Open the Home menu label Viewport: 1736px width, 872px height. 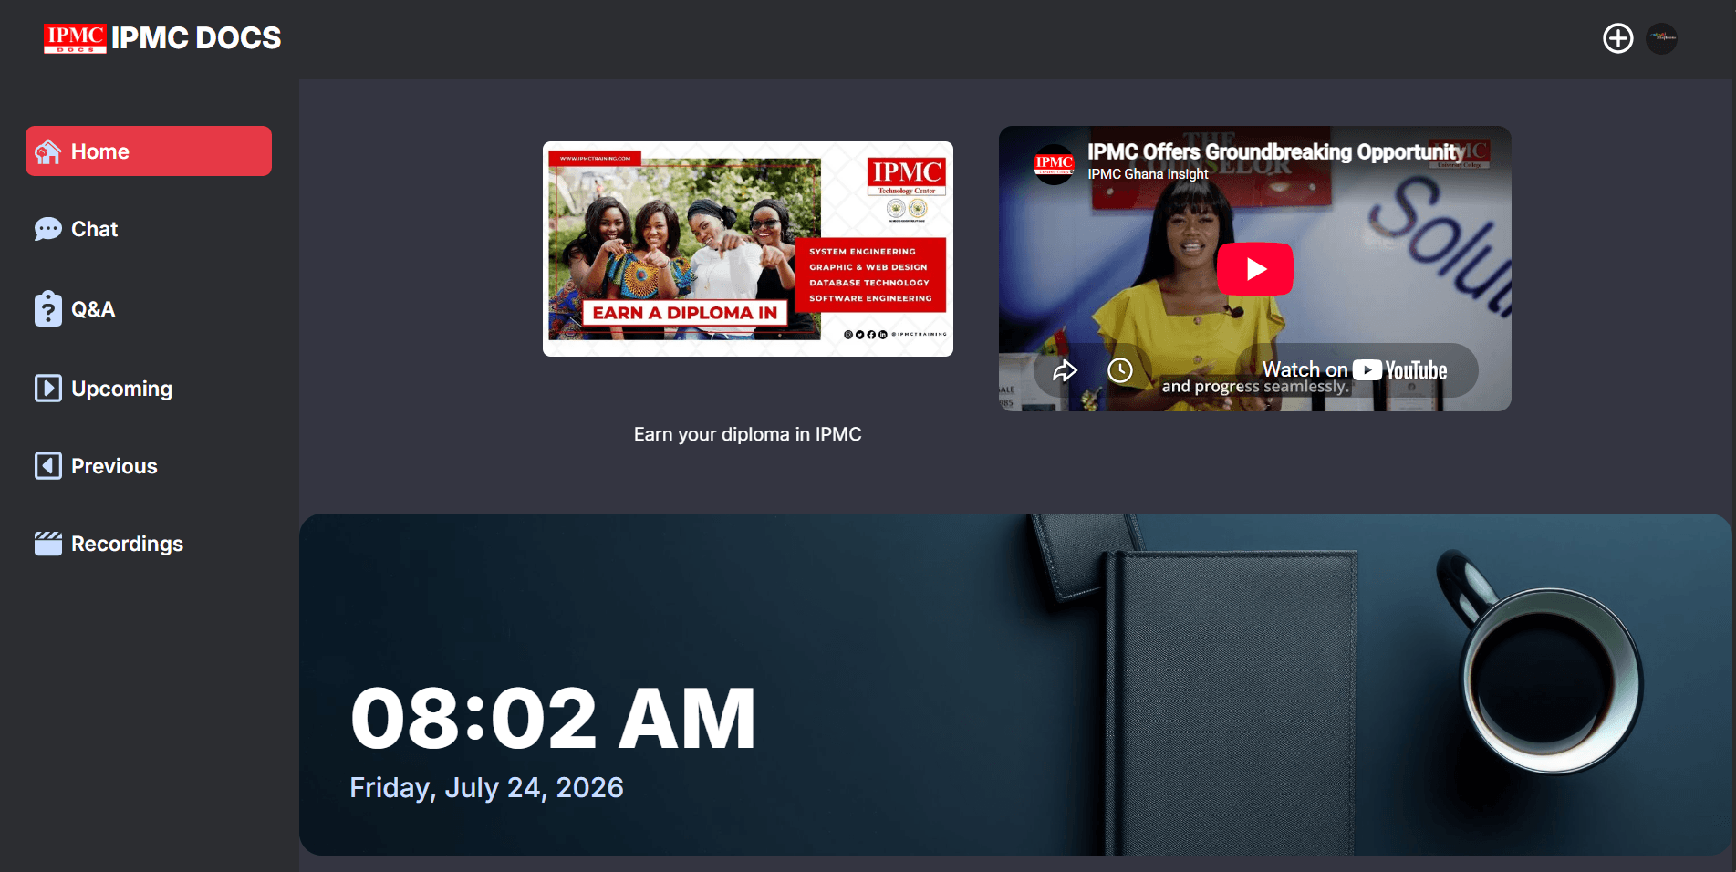pos(100,151)
